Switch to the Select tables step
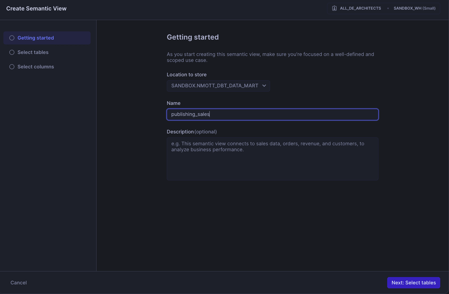The image size is (449, 294). point(47,52)
